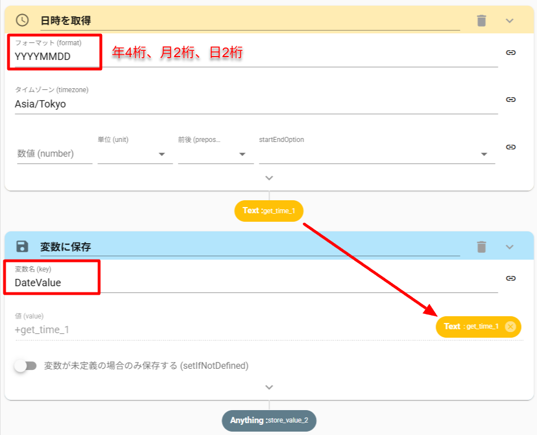The width and height of the screenshot is (537, 435).
Task: Collapse the 日時を取得 block using header chevron
Action: [x=509, y=20]
